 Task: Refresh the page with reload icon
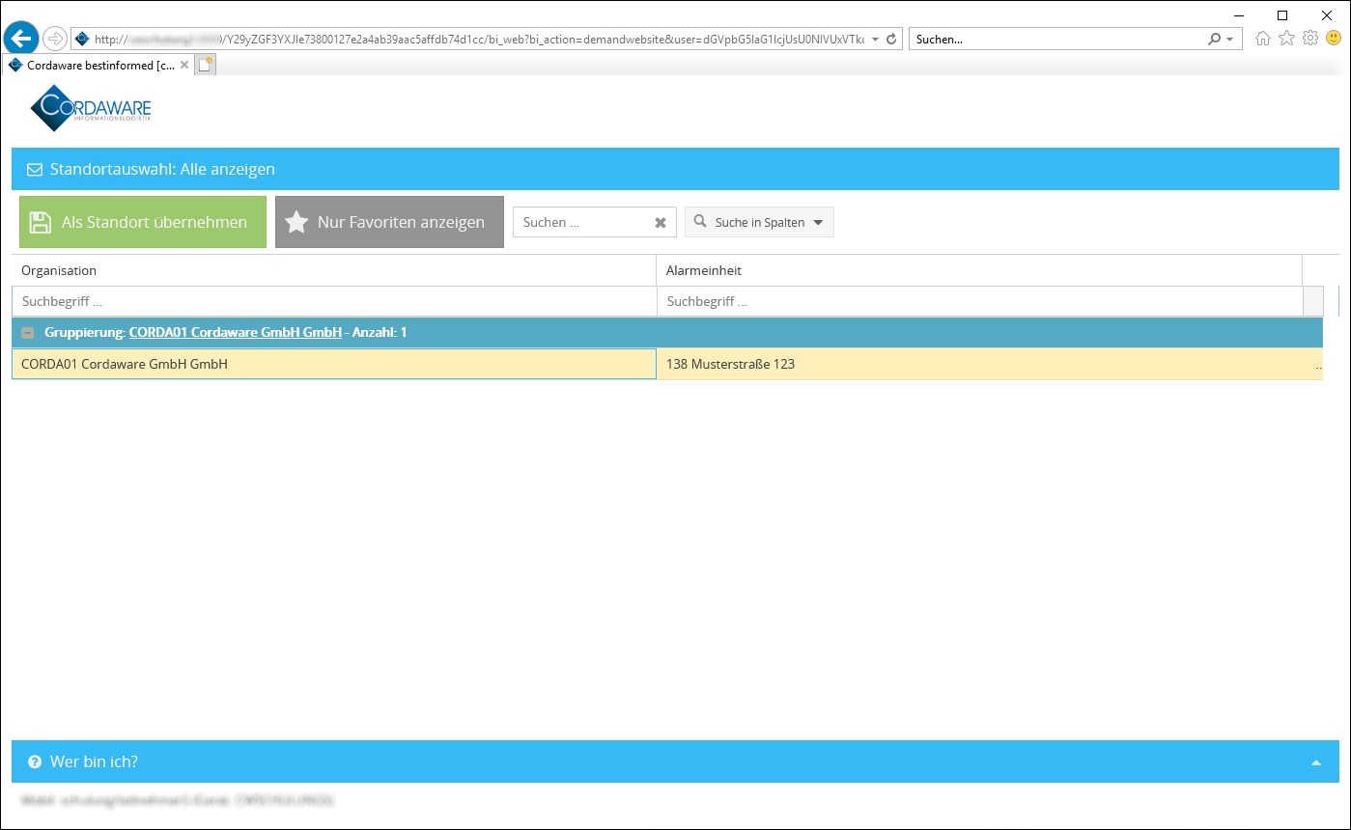pos(891,40)
